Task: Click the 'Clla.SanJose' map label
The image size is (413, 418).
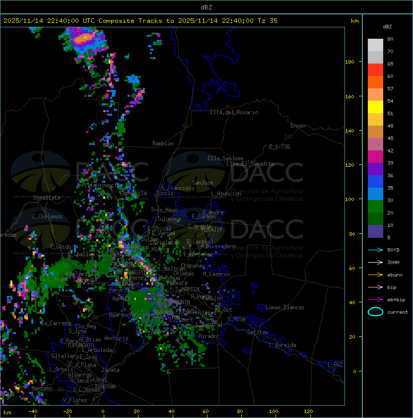Action: coord(225,158)
